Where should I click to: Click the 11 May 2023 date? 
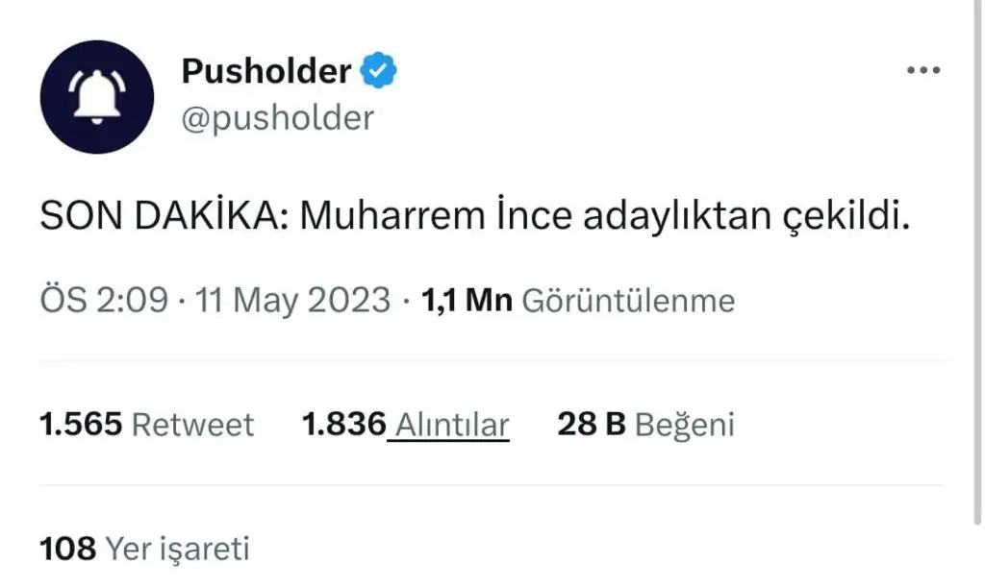click(x=292, y=301)
